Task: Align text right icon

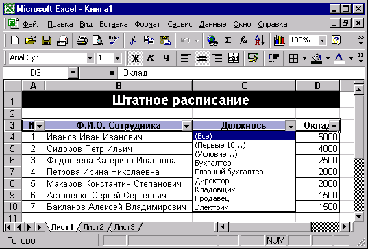Action: click(x=217, y=58)
